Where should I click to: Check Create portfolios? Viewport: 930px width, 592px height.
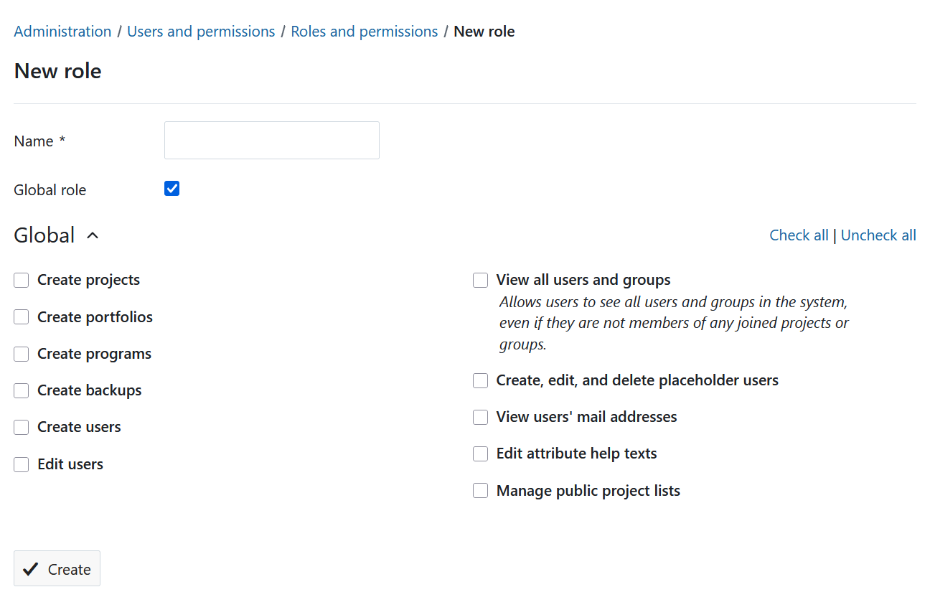tap(21, 316)
